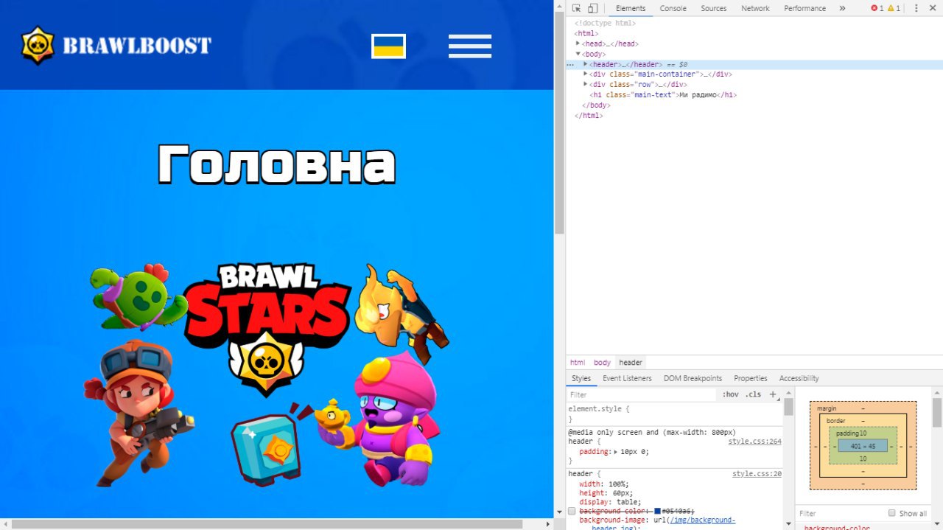
Task: Expand the main-container div node
Action: 586,74
